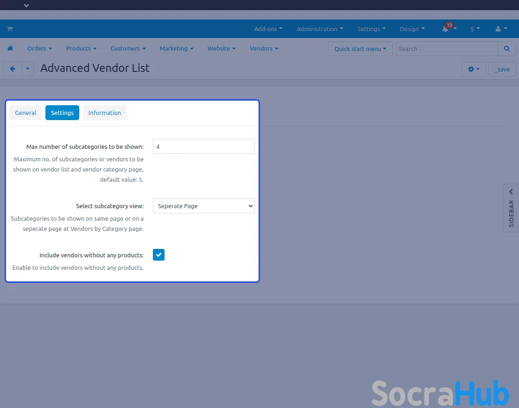Click the Max number of subcategories field
This screenshot has width=519, height=408.
pyautogui.click(x=203, y=147)
